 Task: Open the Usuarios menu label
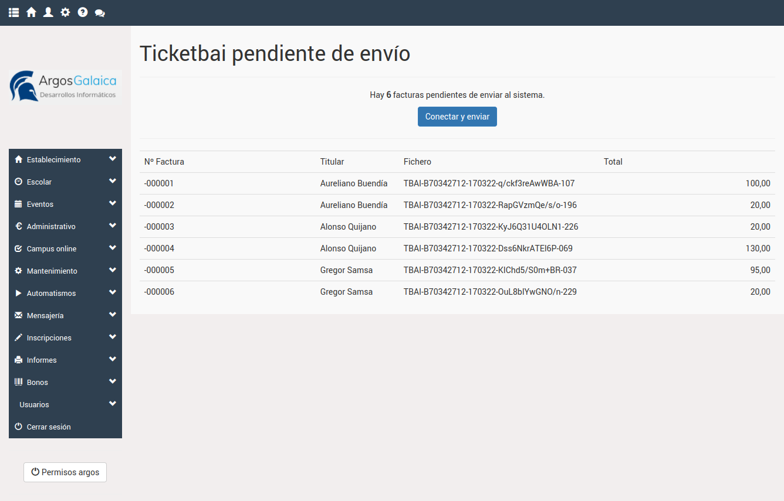pyautogui.click(x=34, y=404)
